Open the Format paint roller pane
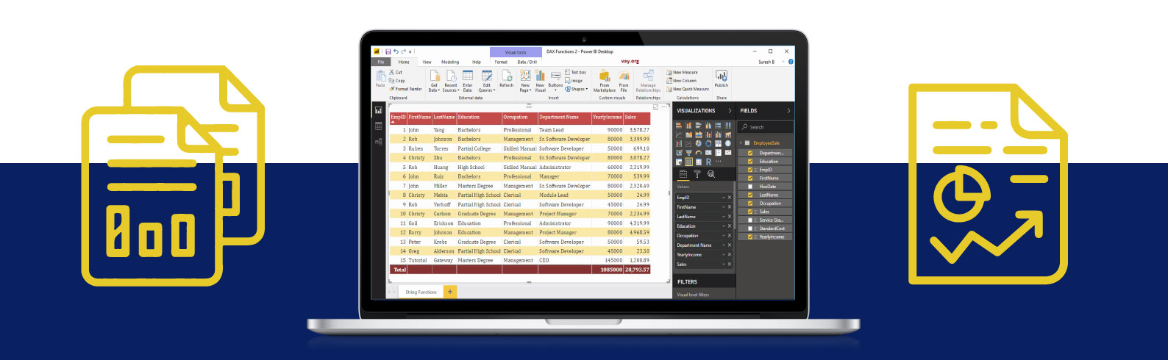 (x=697, y=174)
